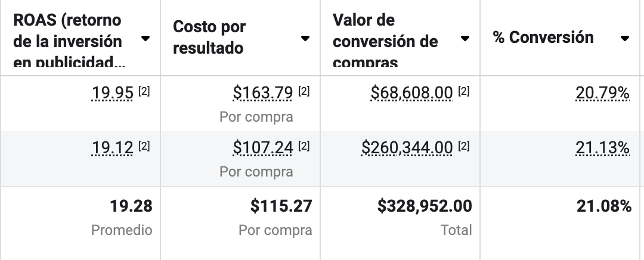This screenshot has height=260, width=644.
Task: Open the $260,344.00 conversion value
Action: tap(407, 147)
